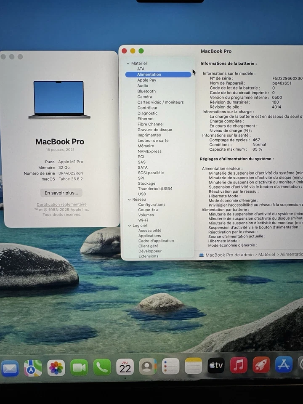Launch Apple TV from the Dock

216,365
